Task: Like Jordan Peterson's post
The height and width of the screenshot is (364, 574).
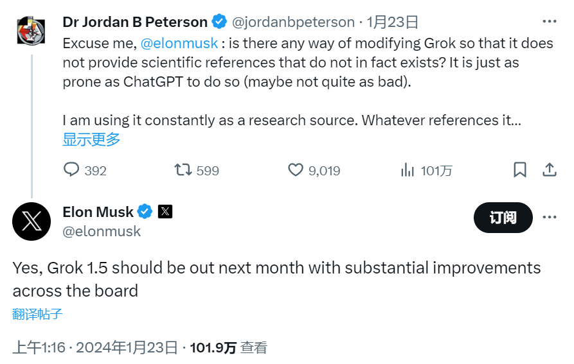Action: (x=295, y=170)
